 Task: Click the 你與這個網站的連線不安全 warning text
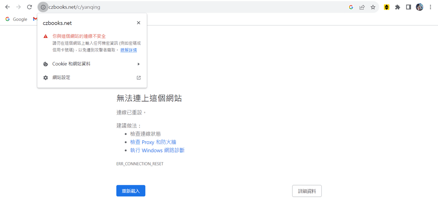(79, 36)
